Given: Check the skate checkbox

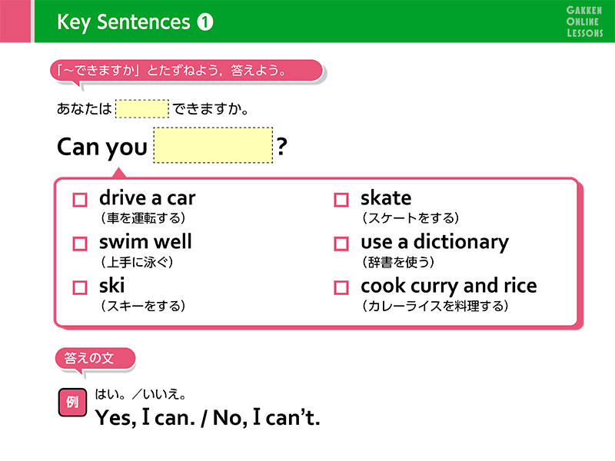Looking at the screenshot, I should 341,200.
